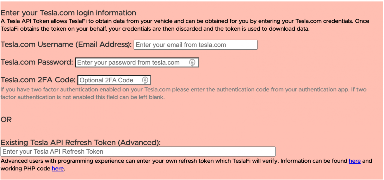Click the Tesla API Refresh Token input field
The height and width of the screenshot is (180, 384).
click(138, 151)
